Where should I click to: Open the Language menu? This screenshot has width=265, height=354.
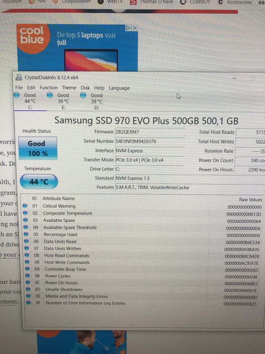pos(119,88)
